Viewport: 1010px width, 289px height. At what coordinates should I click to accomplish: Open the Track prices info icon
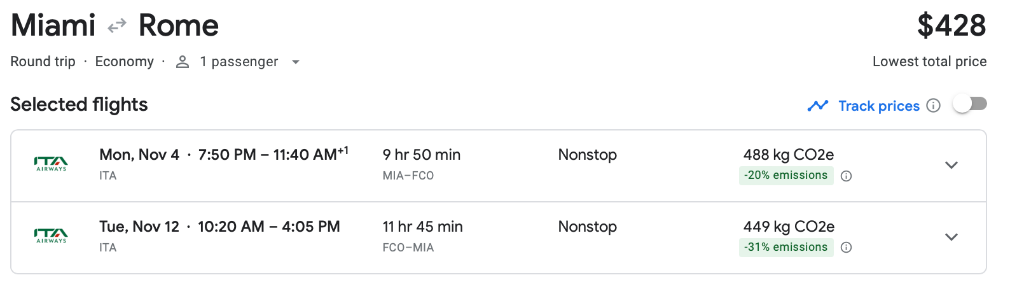tap(933, 106)
